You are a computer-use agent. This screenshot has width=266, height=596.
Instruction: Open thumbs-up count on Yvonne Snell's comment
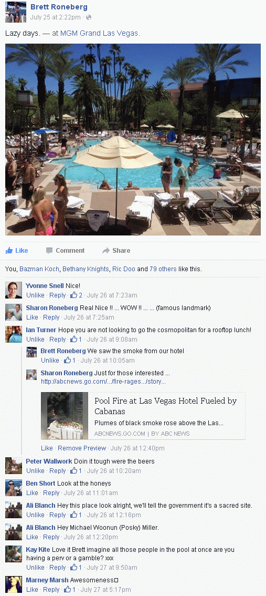[76, 295]
